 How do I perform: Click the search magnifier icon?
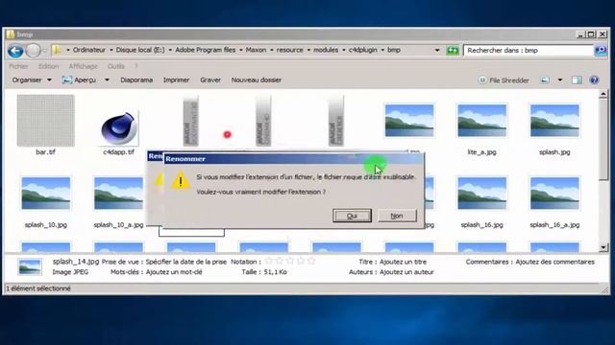(x=601, y=50)
